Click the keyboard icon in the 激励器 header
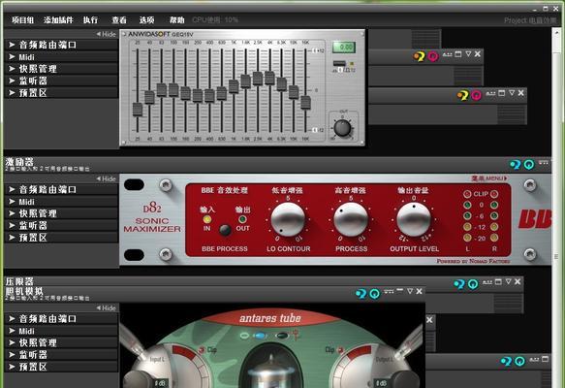This screenshot has height=388, width=565. coord(544,163)
